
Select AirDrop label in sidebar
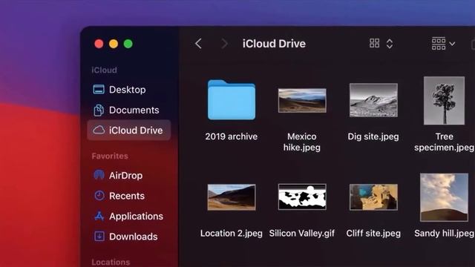125,176
